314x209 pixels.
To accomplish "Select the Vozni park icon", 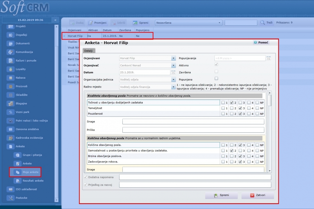I will coord(10,112).
